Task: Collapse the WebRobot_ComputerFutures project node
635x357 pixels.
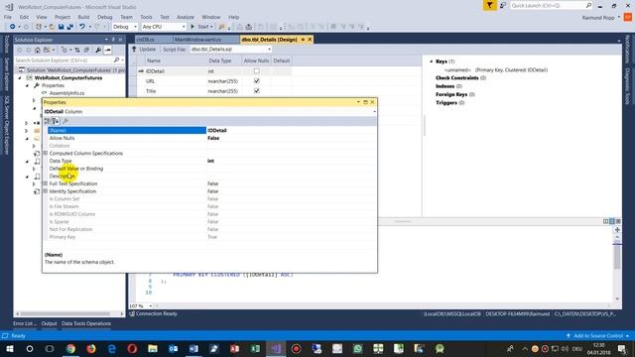Action: coord(20,77)
